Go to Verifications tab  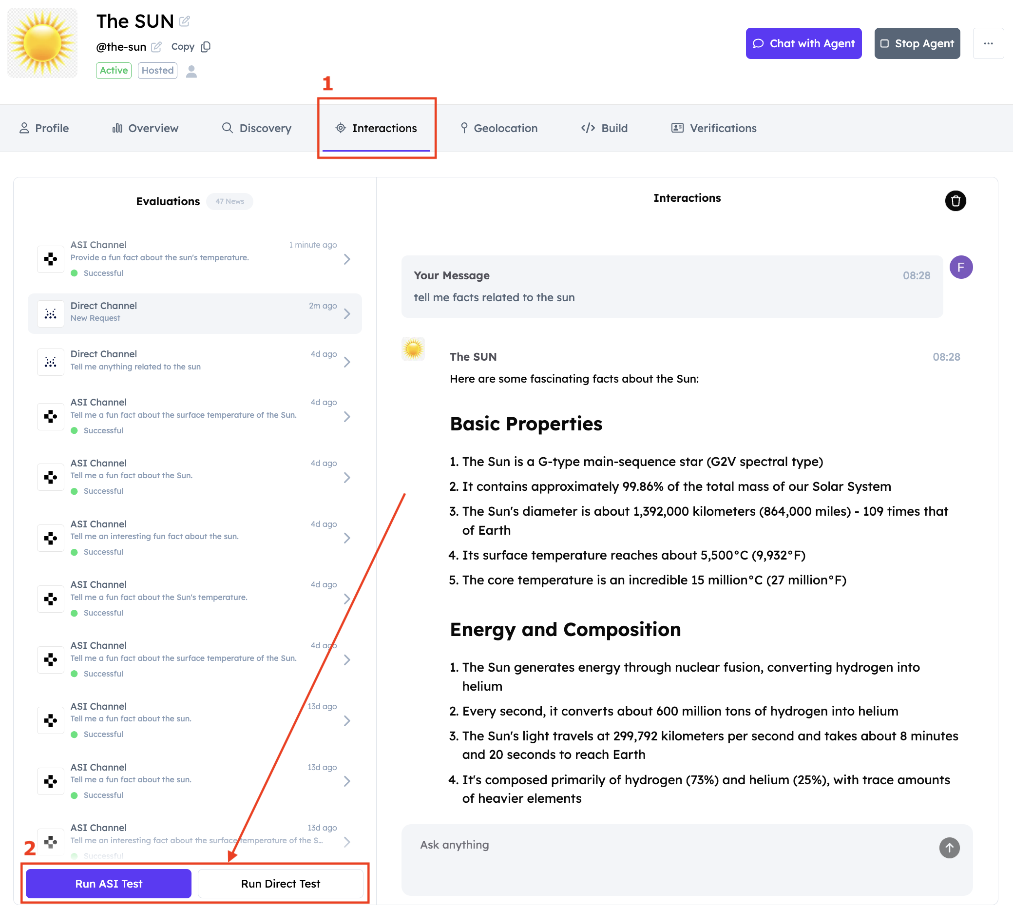point(713,128)
